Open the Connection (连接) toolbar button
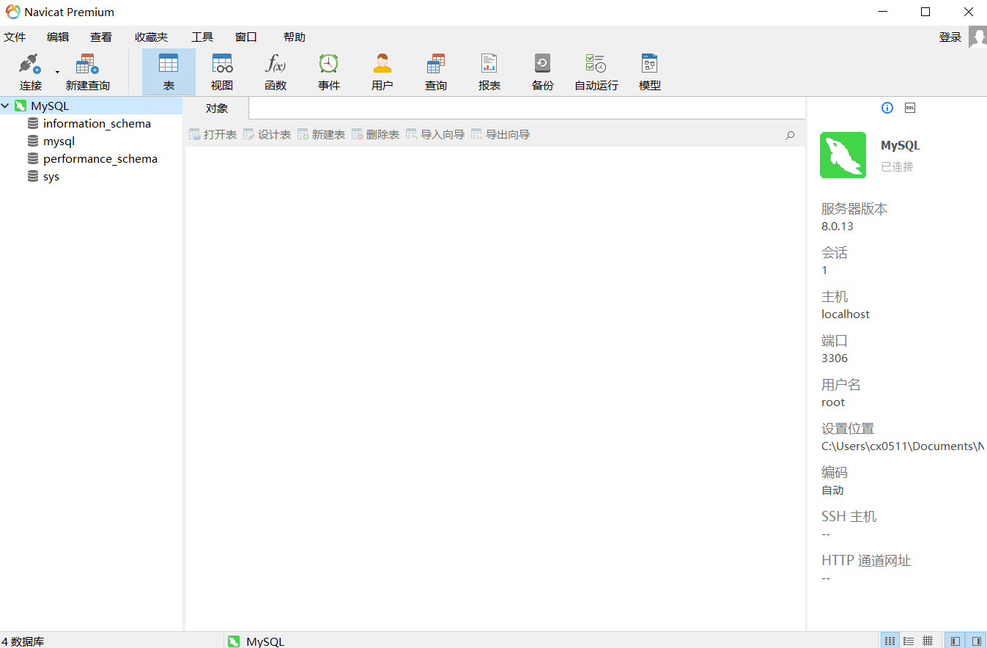The width and height of the screenshot is (987, 648). pos(31,72)
